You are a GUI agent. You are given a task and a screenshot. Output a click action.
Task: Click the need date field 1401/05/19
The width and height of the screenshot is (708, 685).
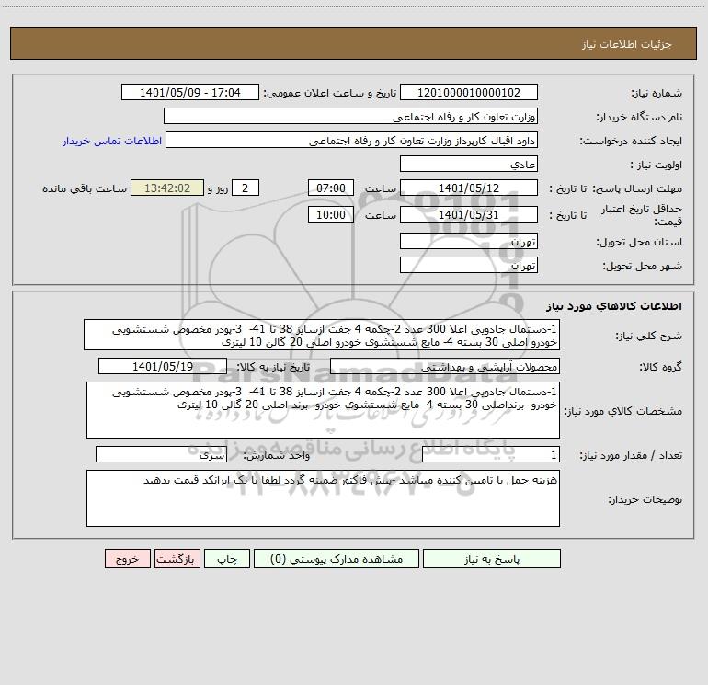(x=163, y=366)
